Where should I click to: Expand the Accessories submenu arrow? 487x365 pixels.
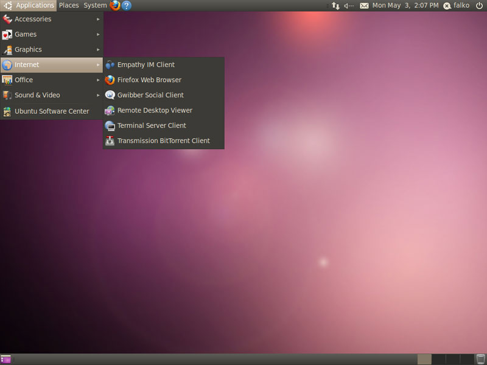tap(98, 19)
